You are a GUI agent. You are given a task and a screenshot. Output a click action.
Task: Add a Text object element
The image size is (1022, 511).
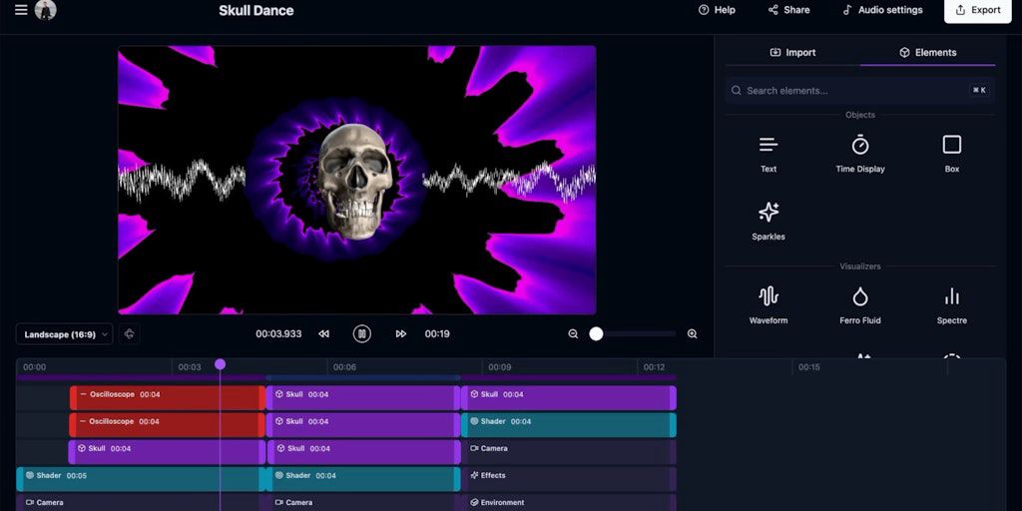(767, 153)
